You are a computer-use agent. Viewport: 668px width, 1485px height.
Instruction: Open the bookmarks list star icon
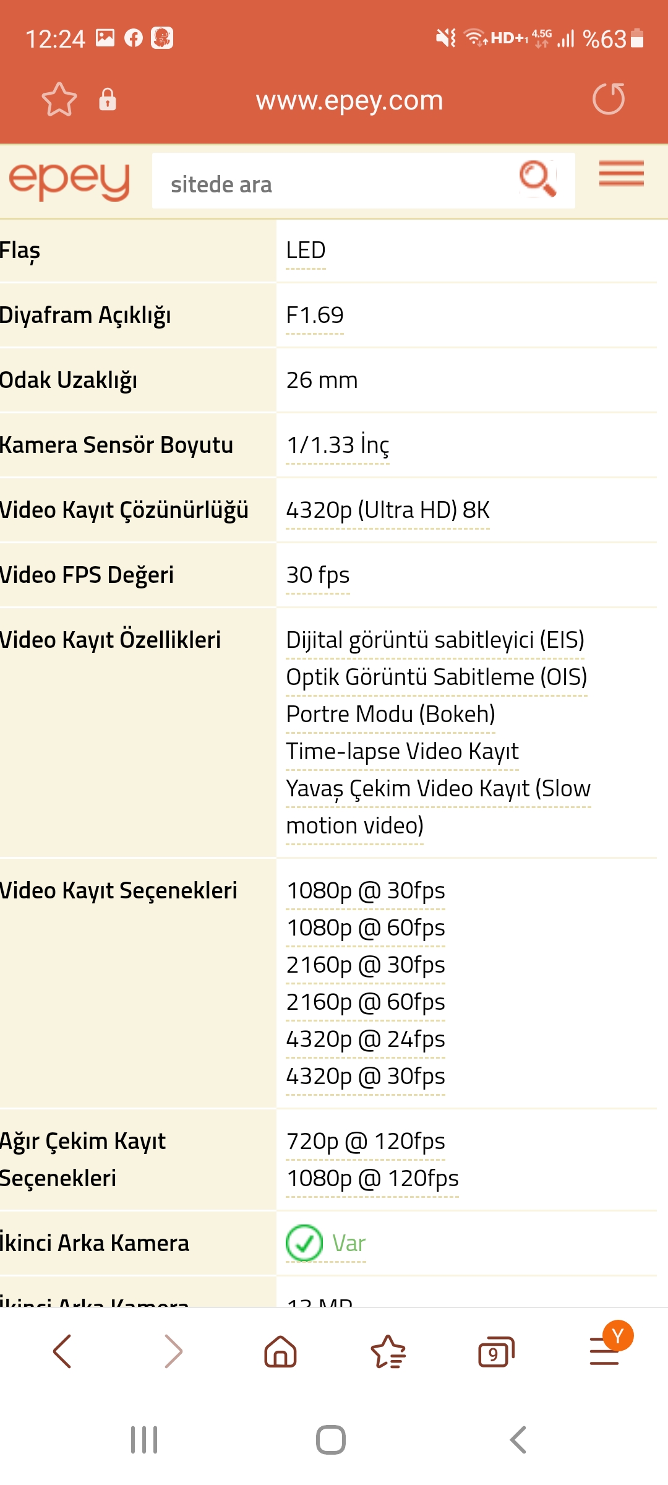coord(388,1351)
